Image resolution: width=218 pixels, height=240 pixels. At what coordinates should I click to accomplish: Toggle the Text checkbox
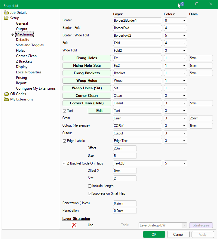65,111
